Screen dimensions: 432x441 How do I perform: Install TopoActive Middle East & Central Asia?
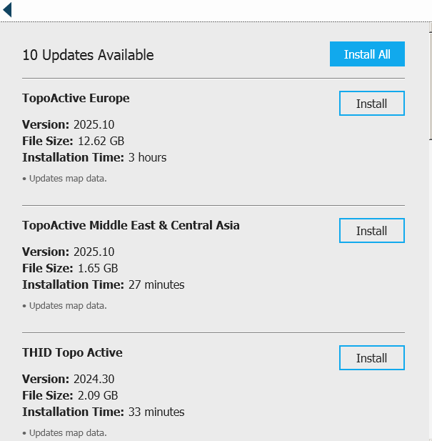371,231
